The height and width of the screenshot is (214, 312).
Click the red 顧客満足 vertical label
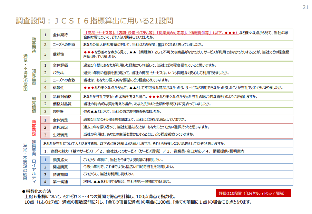point(34,127)
